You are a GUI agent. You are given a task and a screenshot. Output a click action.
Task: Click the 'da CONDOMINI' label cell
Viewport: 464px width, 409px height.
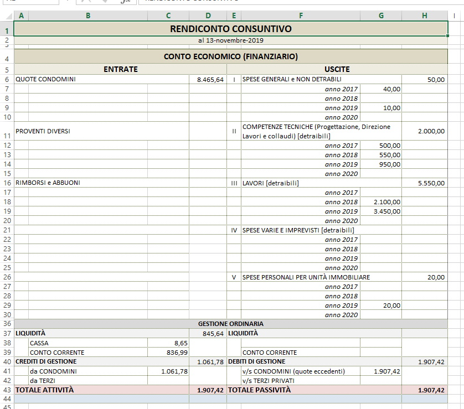point(88,371)
